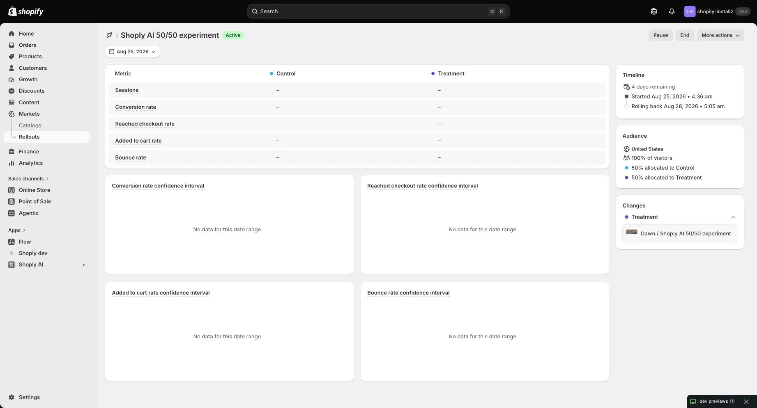
Task: Open the Home sidebar icon
Action: (x=12, y=34)
